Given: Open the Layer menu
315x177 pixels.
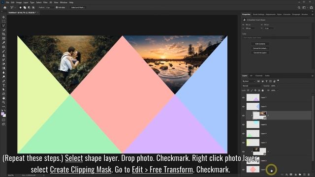Looking at the screenshot, I should [26, 2].
